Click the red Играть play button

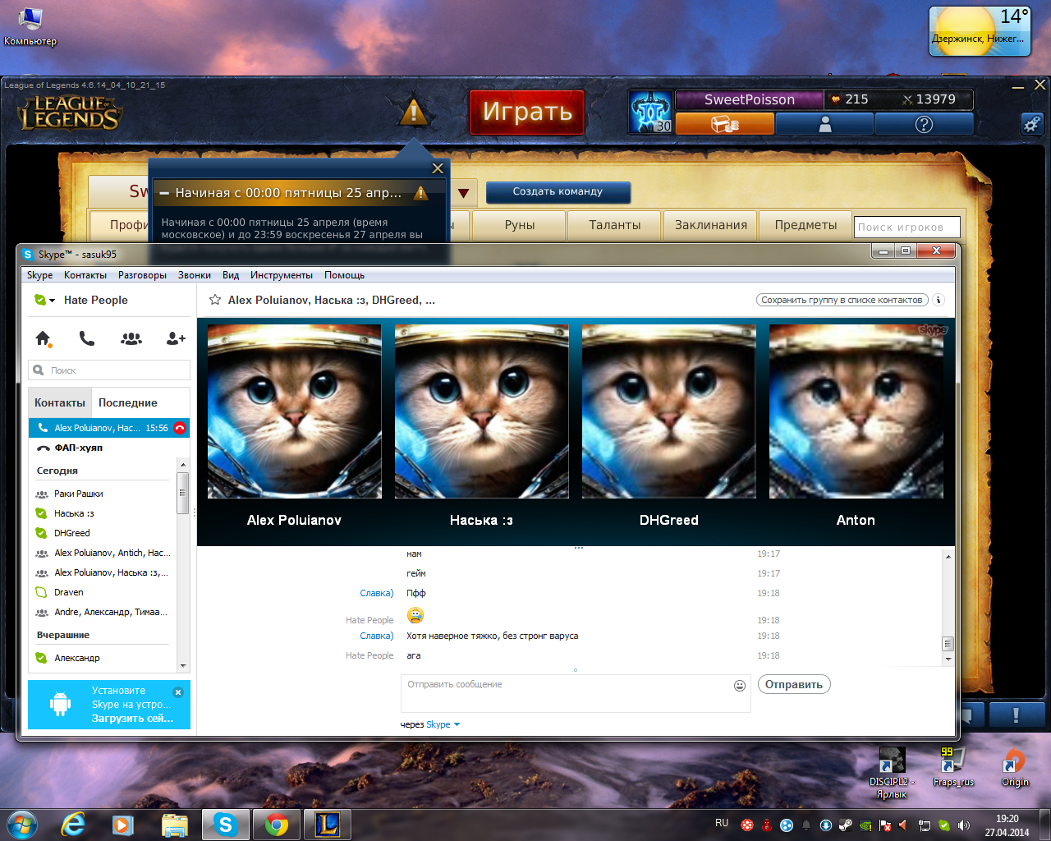(x=526, y=112)
